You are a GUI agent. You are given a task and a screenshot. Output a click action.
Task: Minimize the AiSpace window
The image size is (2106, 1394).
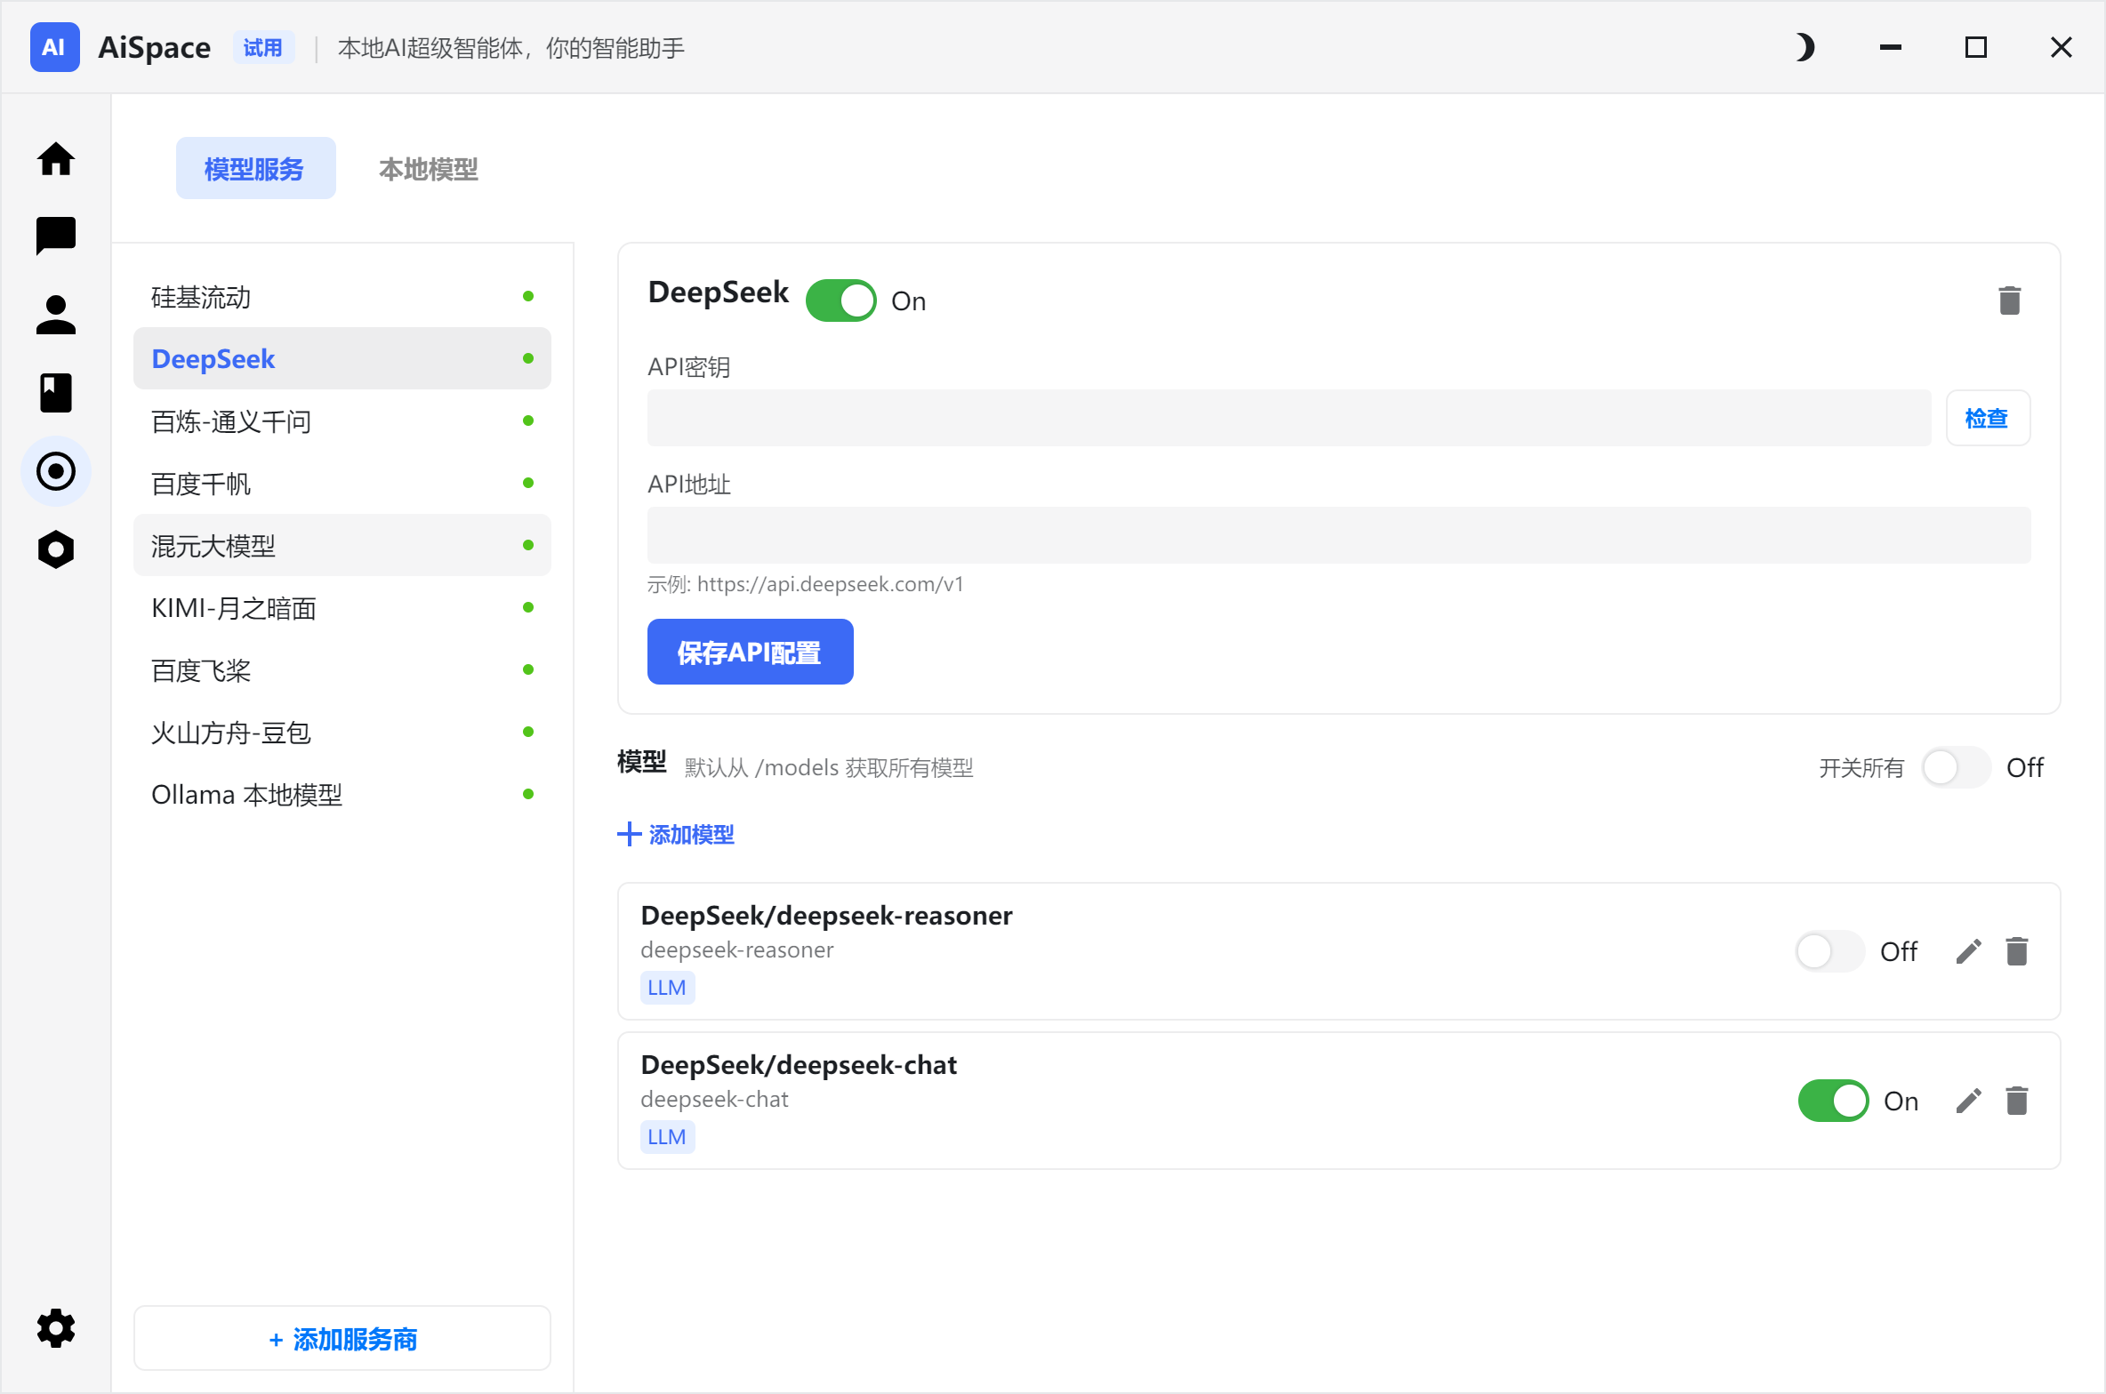pyautogui.click(x=1891, y=47)
